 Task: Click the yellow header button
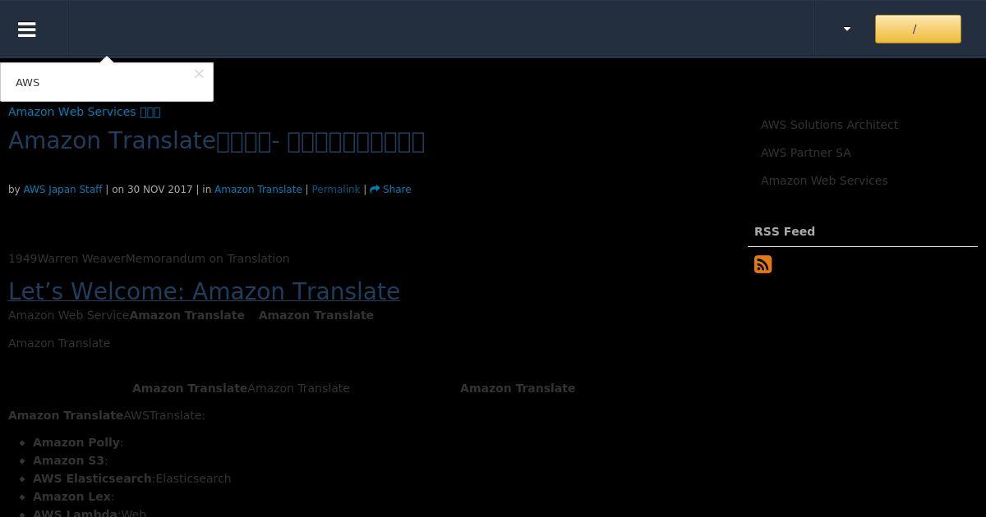(x=918, y=29)
